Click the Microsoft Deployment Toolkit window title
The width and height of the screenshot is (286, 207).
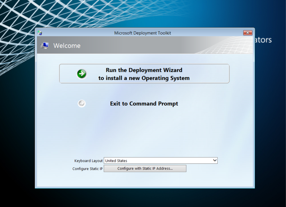143,33
